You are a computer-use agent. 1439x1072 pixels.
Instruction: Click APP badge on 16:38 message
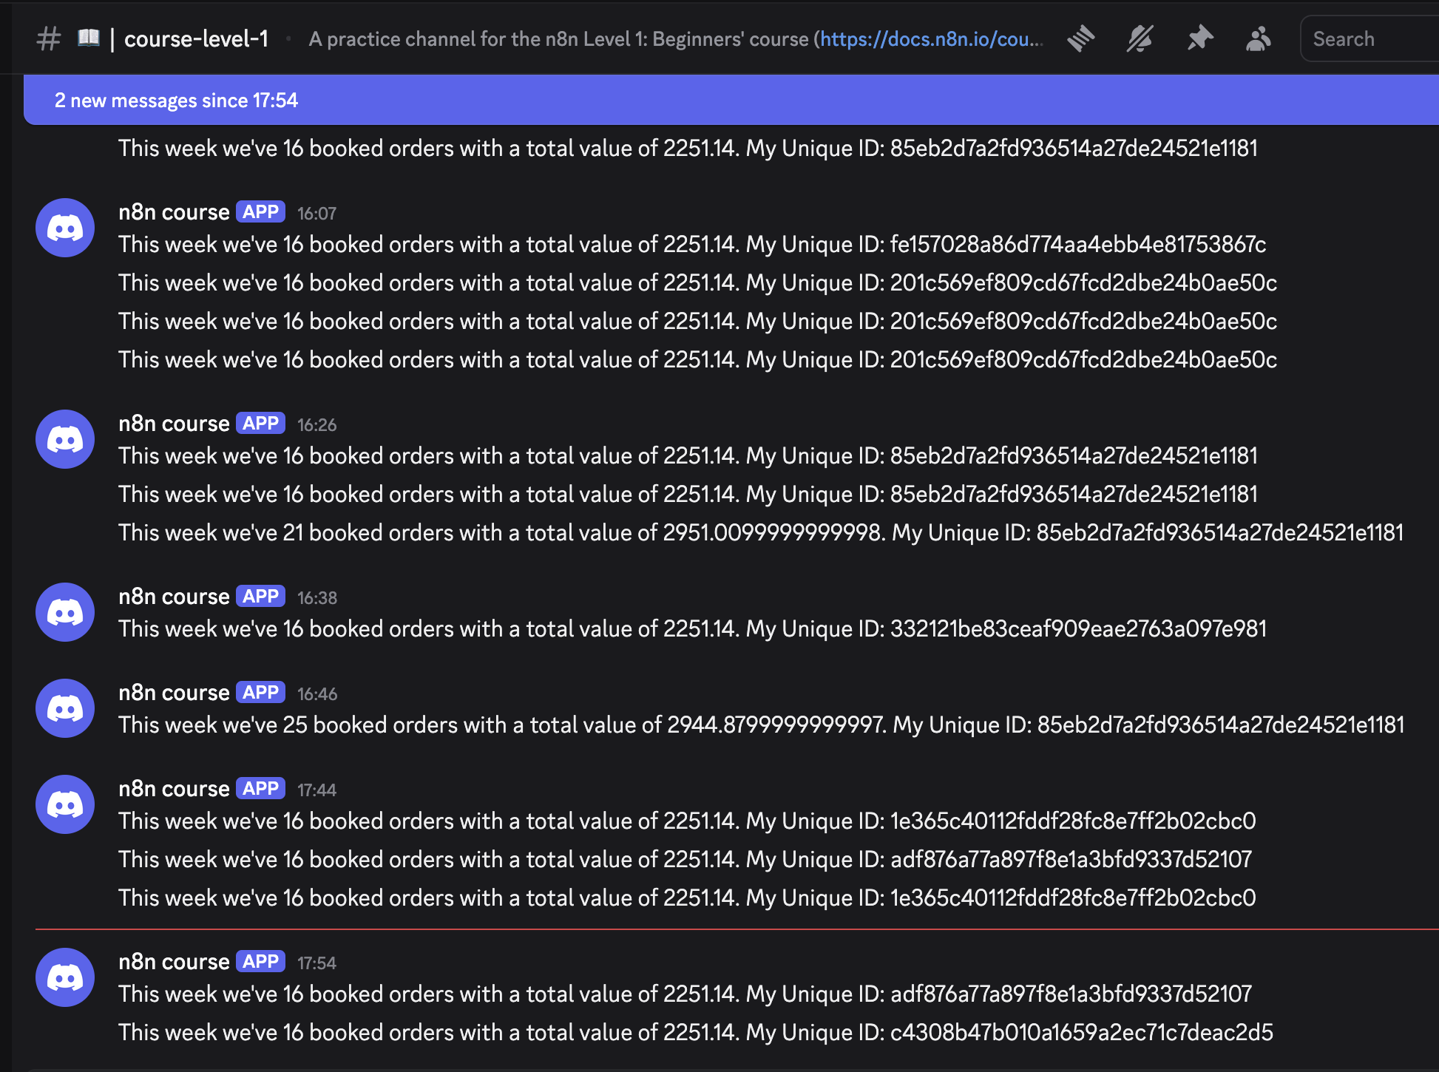pos(261,597)
